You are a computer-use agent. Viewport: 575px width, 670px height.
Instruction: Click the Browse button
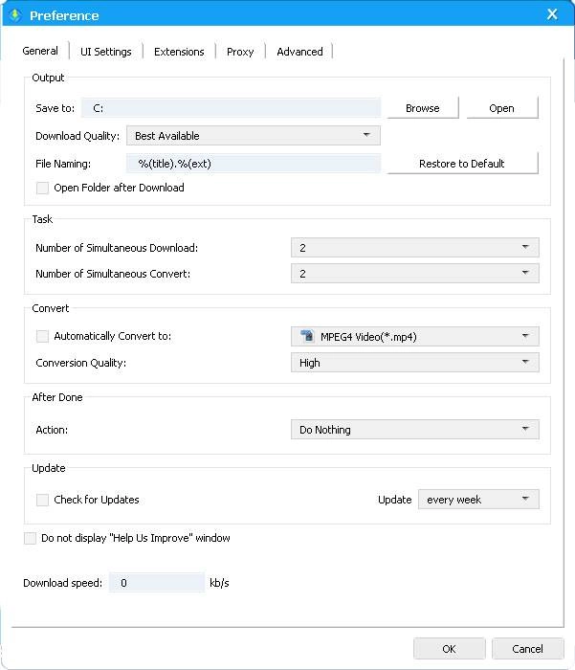coord(423,108)
